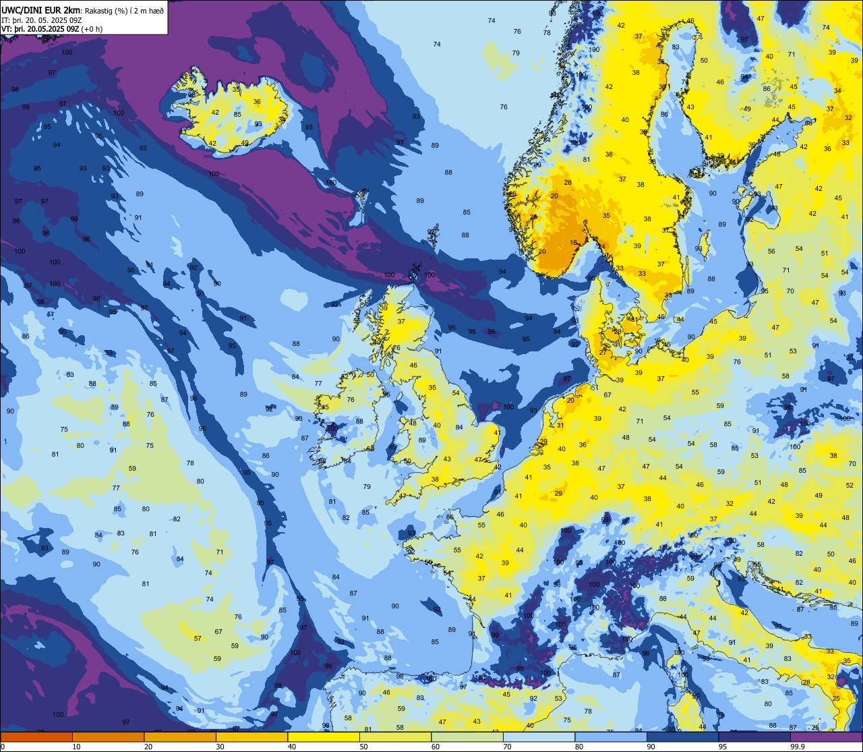The image size is (863, 752).
Task: Click the 'UWC/DINI EUR 2km' title text
Action: point(41,9)
